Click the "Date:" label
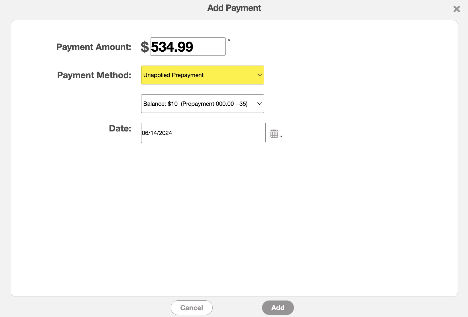The width and height of the screenshot is (468, 317). (120, 128)
